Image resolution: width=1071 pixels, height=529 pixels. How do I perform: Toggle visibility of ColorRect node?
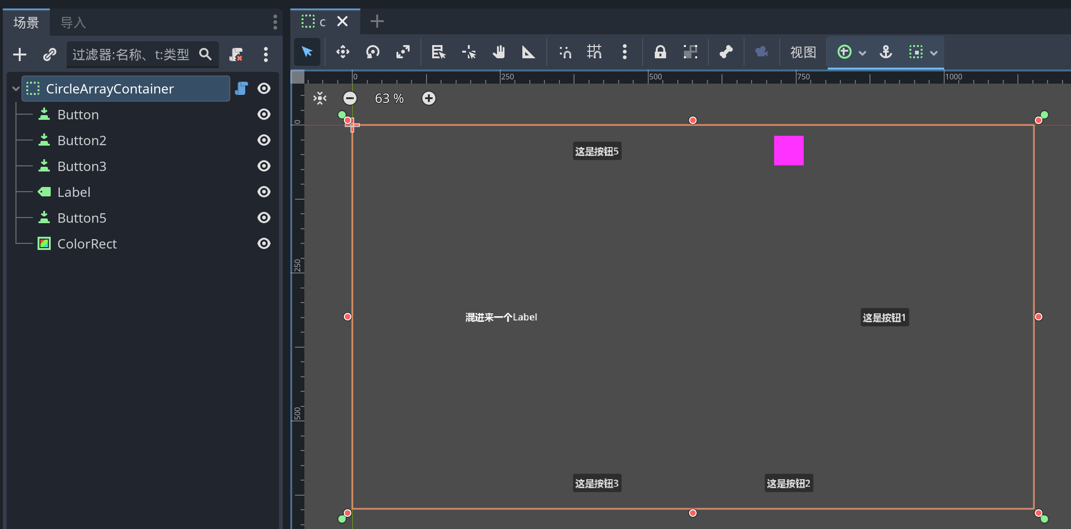tap(264, 243)
